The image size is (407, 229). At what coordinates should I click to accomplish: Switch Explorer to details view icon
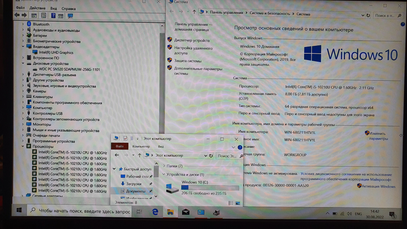[230, 203]
